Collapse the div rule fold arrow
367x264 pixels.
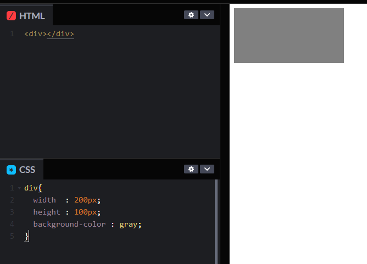pos(19,188)
